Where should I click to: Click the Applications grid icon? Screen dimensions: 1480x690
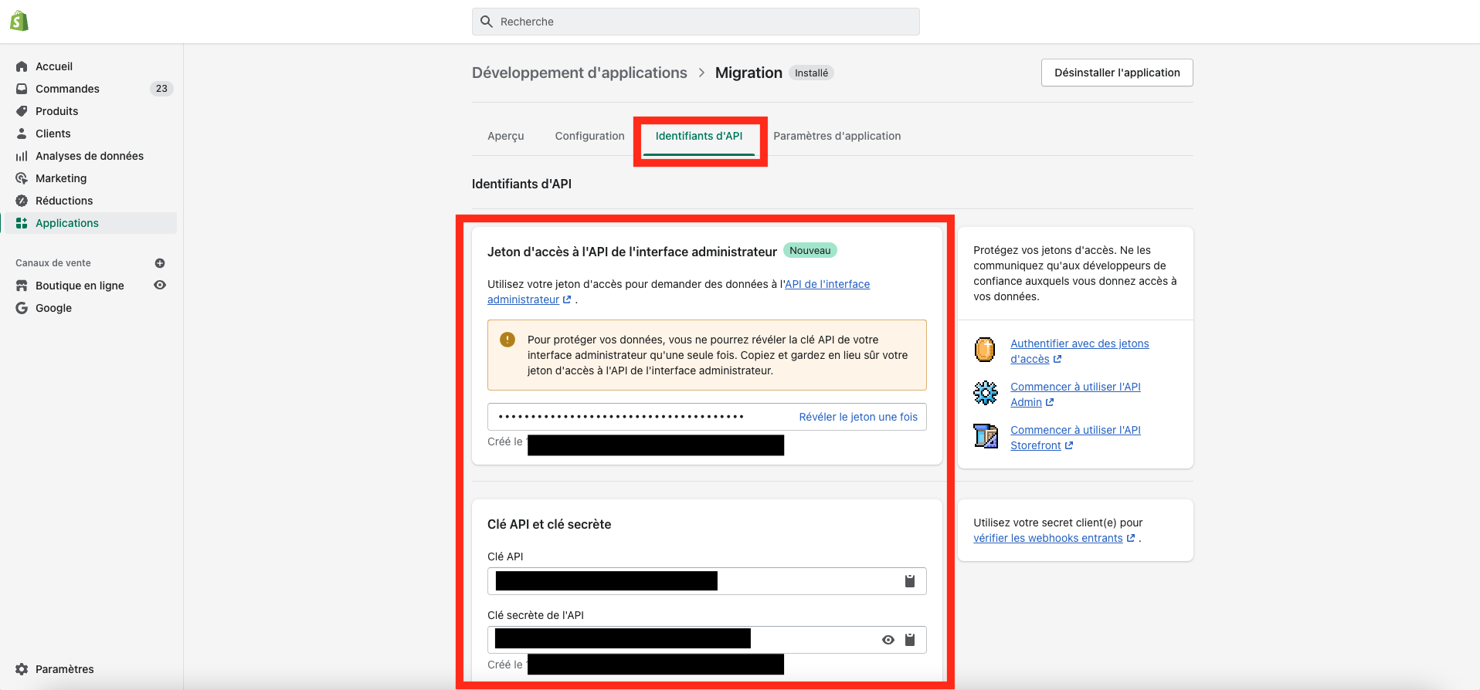(22, 223)
